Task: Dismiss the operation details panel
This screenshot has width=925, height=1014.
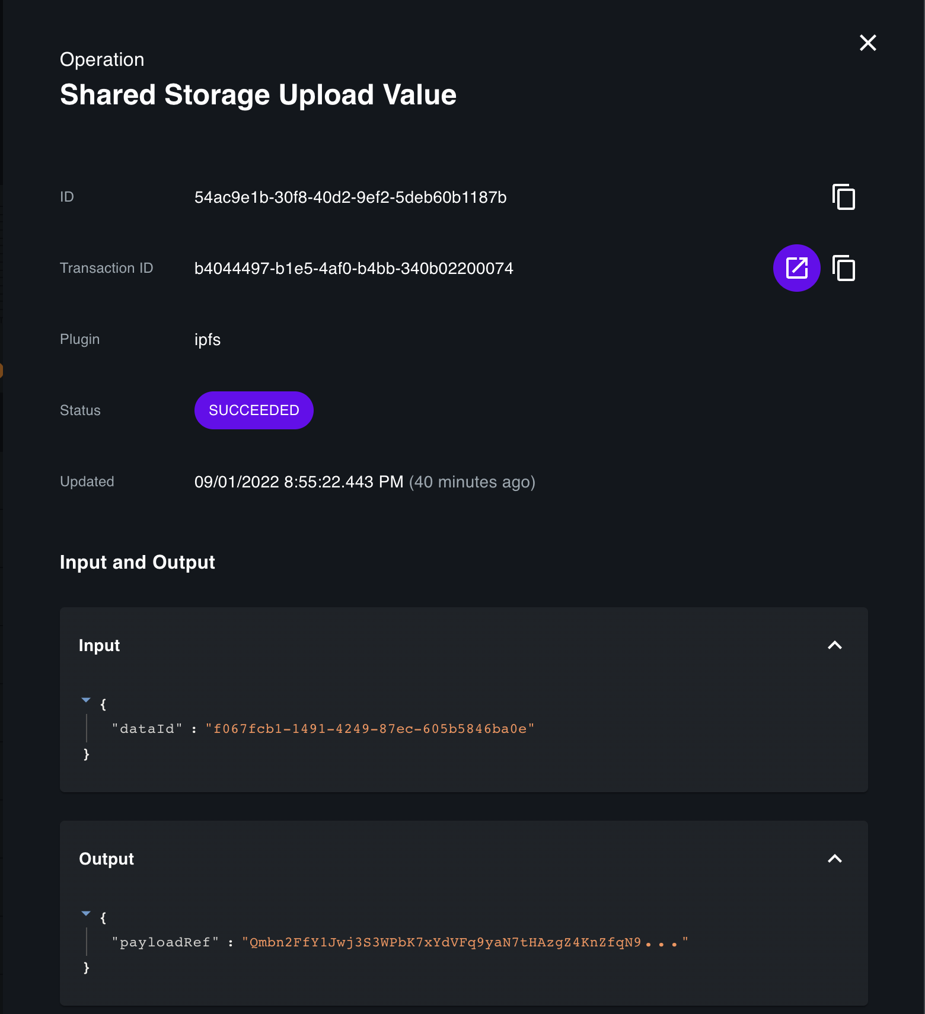Action: 867,43
